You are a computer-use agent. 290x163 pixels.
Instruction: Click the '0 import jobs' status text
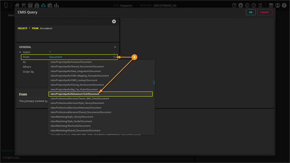pos(11,158)
